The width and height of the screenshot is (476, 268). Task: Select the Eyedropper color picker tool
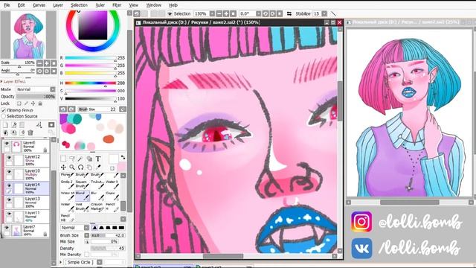tap(98, 167)
